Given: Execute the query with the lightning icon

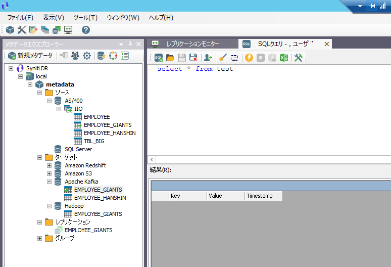Looking at the screenshot, I should (249, 58).
